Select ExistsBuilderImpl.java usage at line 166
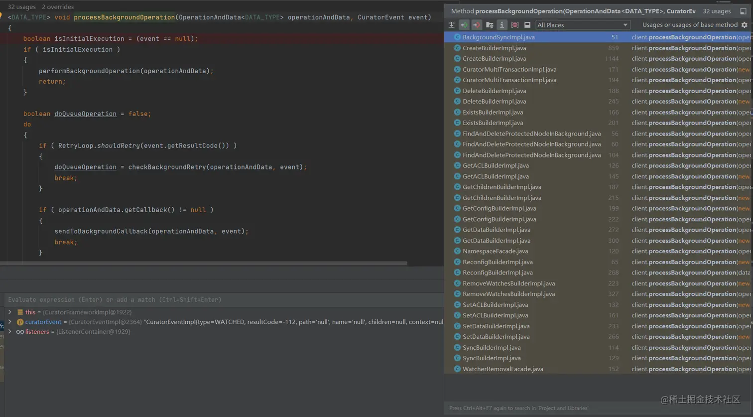753x417 pixels. click(x=598, y=113)
